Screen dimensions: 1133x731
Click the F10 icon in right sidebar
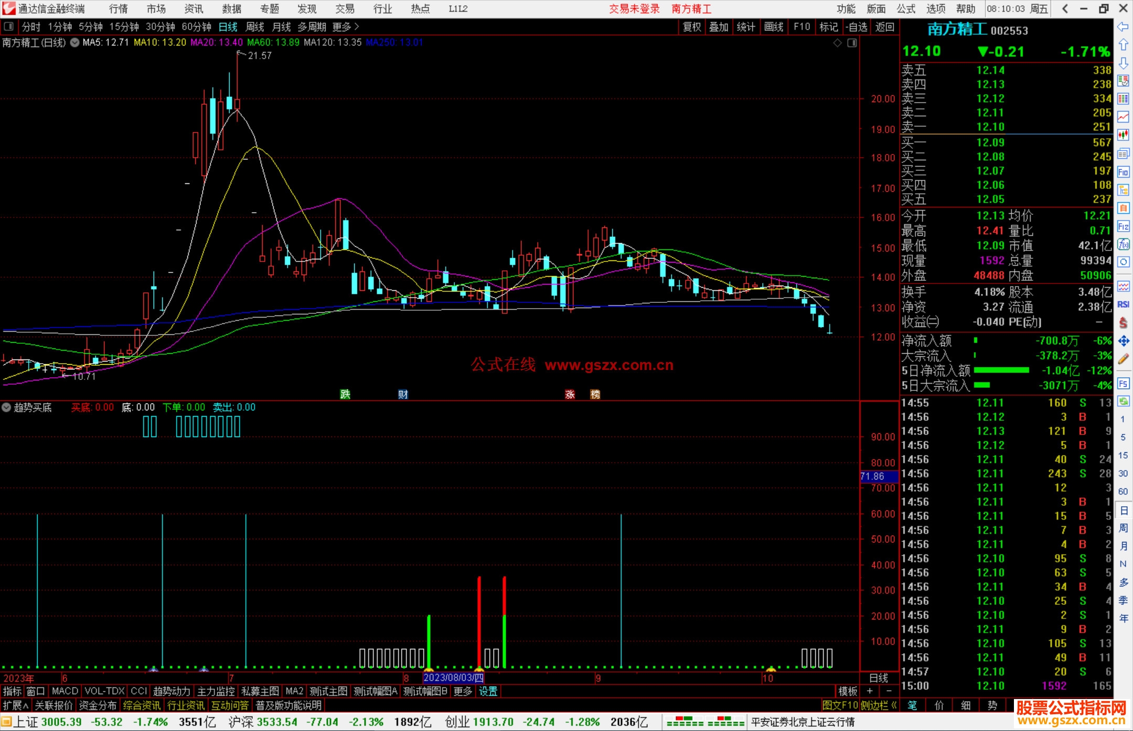tap(1123, 172)
